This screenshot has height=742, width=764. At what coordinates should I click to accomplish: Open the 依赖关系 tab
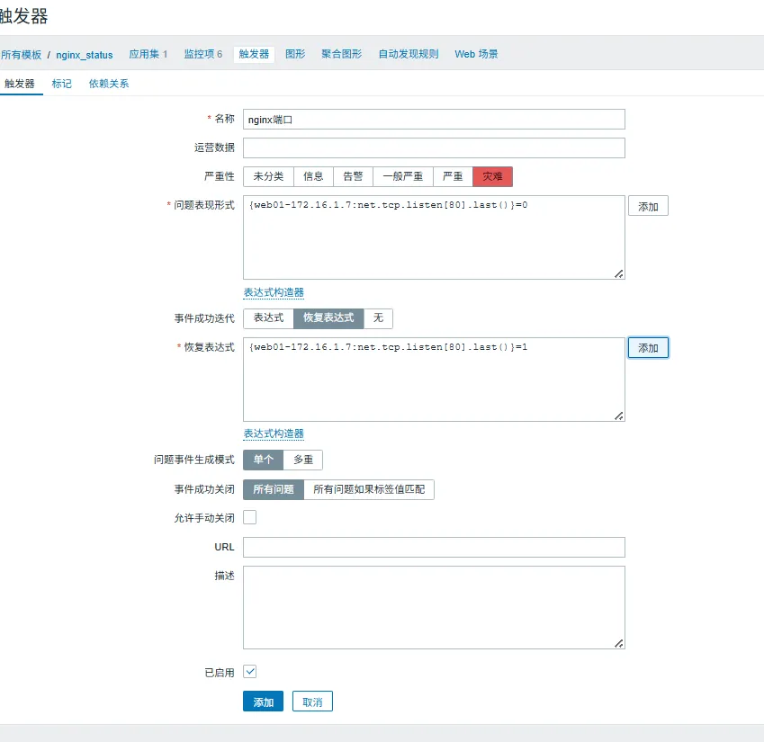pyautogui.click(x=109, y=84)
